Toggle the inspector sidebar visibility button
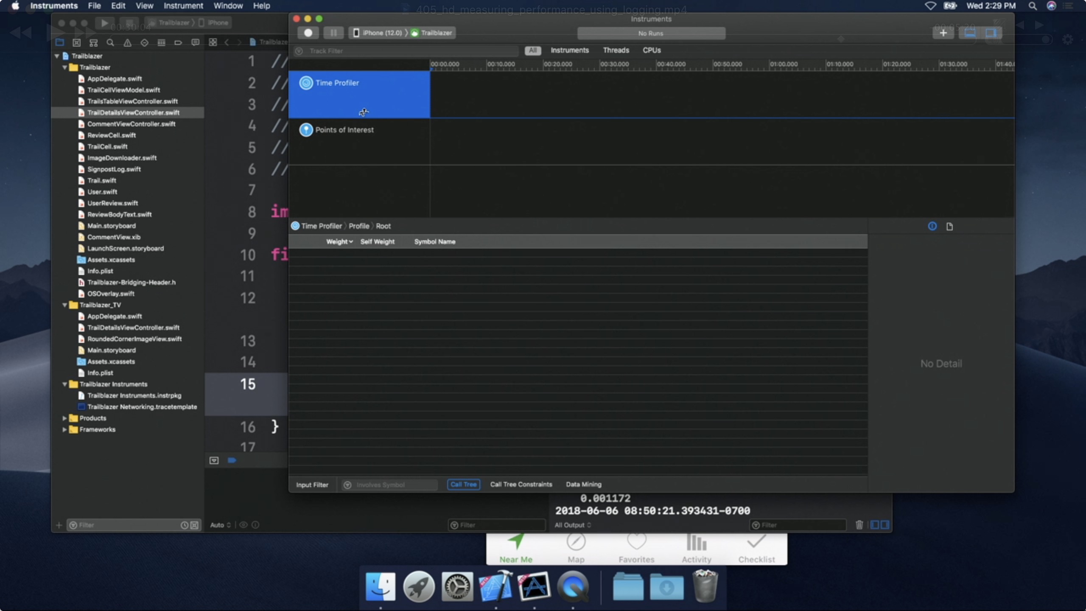The height and width of the screenshot is (611, 1086). point(991,33)
